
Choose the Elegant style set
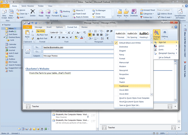132,51
